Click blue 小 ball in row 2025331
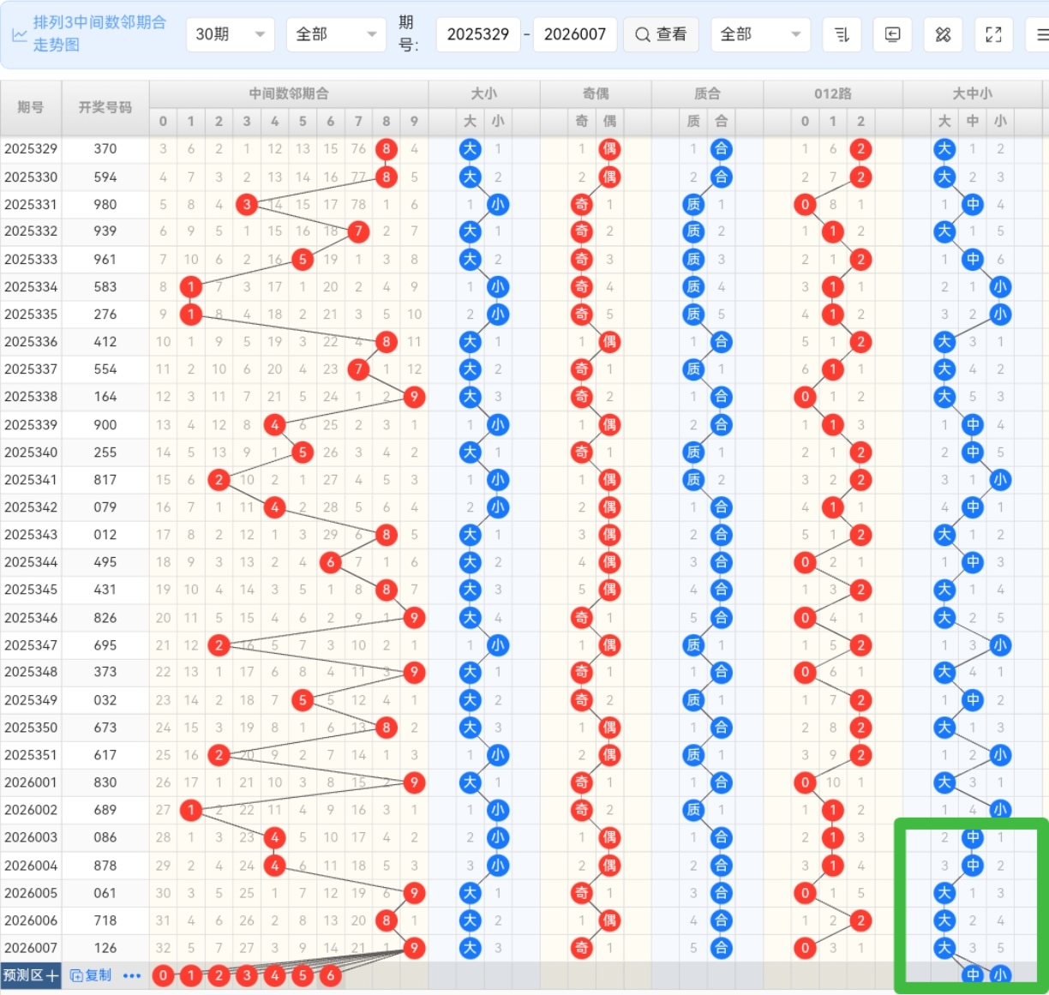1049x995 pixels. point(498,204)
